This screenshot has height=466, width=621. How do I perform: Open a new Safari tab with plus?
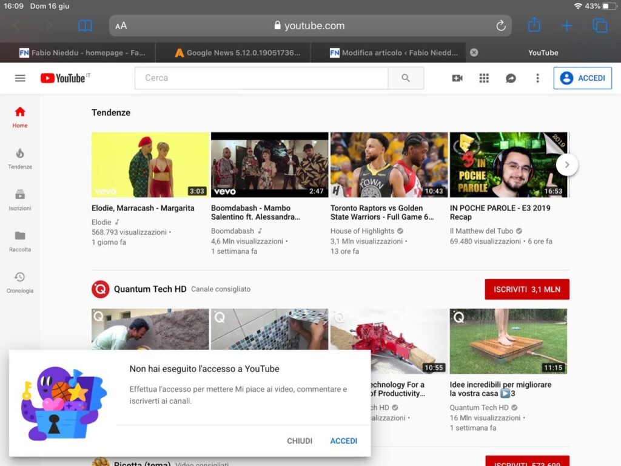pyautogui.click(x=567, y=25)
